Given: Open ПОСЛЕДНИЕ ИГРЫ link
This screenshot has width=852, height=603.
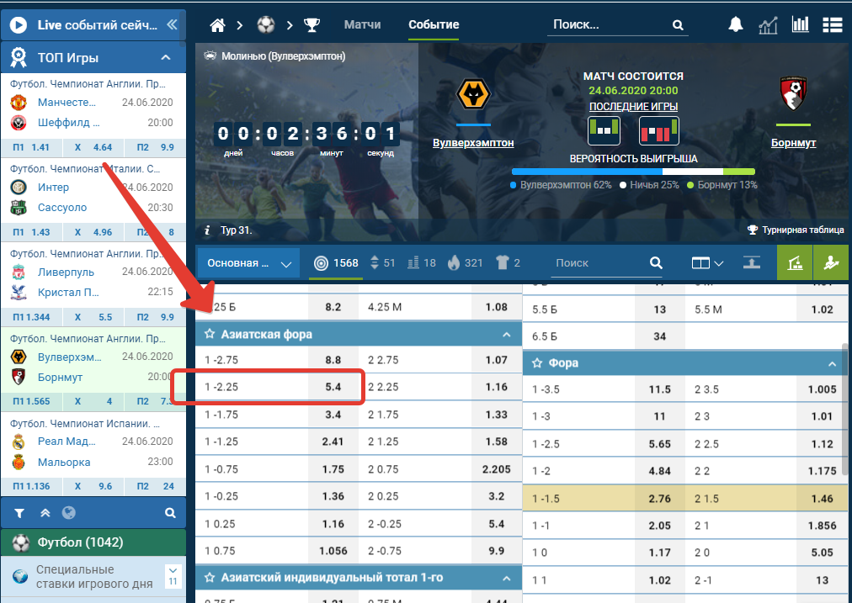Looking at the screenshot, I should 634,106.
